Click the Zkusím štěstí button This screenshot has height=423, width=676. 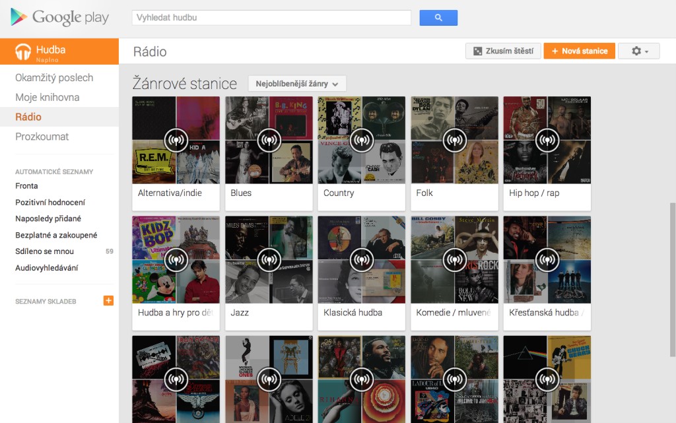click(503, 51)
